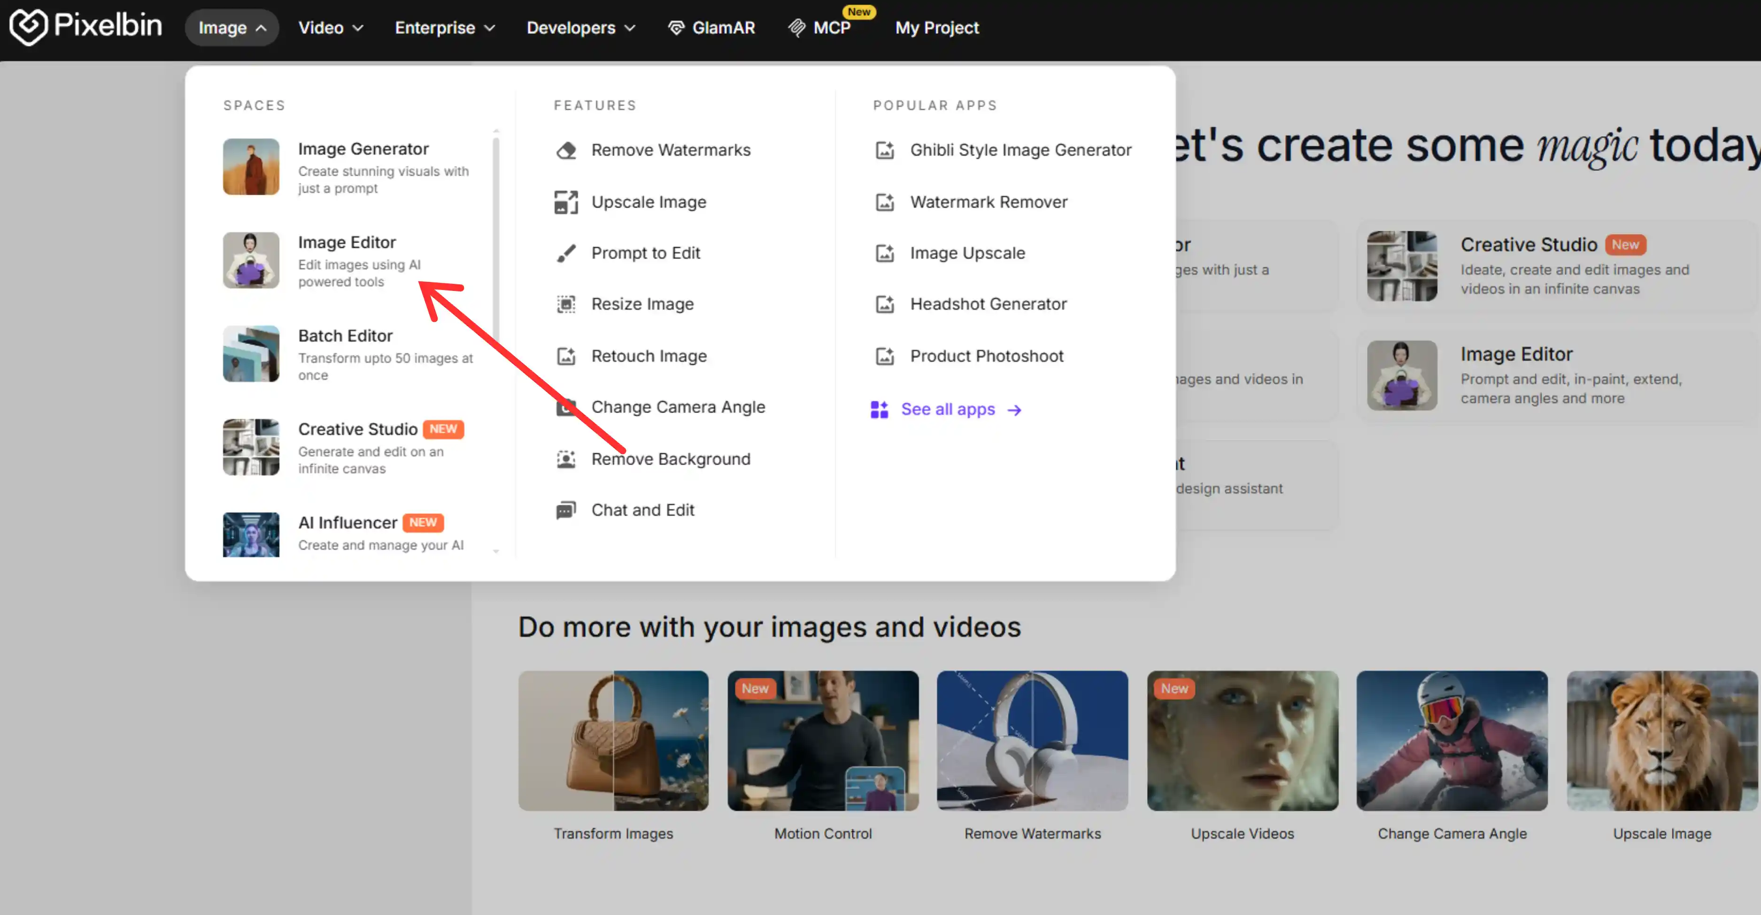The height and width of the screenshot is (915, 1761).
Task: Open Creative Studio card on homepage
Action: coord(1558,267)
